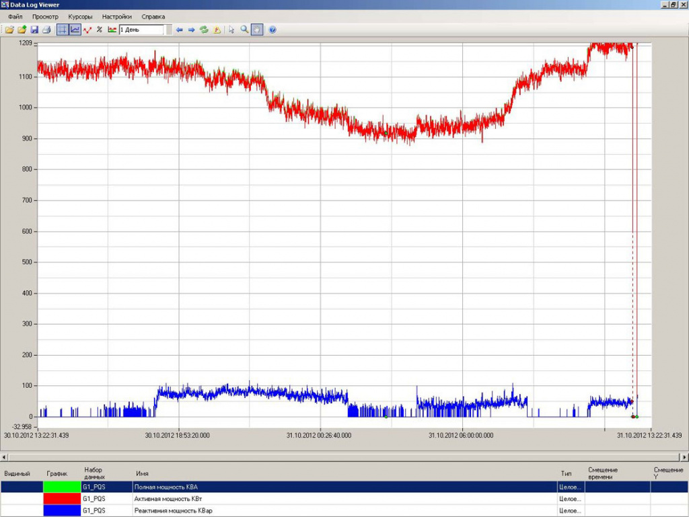This screenshot has width=689, height=517.
Task: Click the 'Тип' column header
Action: click(566, 473)
